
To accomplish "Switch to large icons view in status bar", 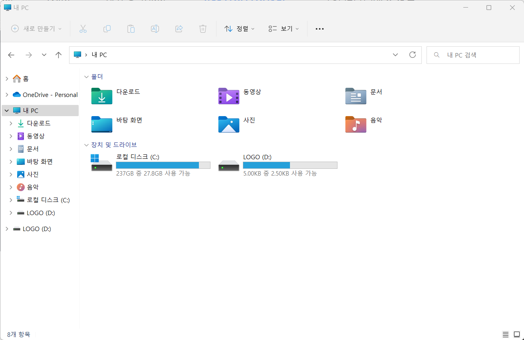I will pos(516,334).
